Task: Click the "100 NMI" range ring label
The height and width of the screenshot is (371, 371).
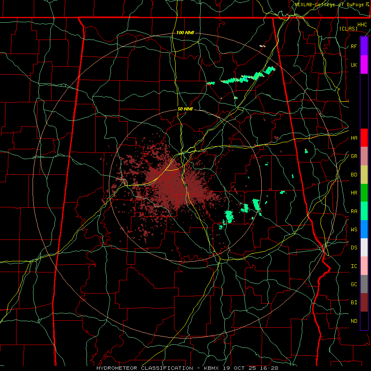Action: tap(185, 33)
